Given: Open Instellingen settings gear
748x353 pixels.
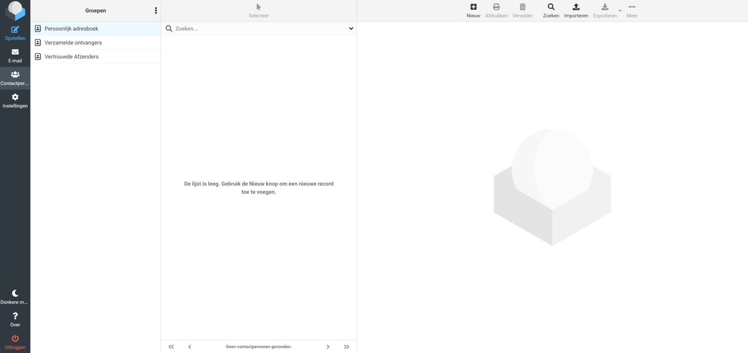Looking at the screenshot, I should click(x=15, y=101).
